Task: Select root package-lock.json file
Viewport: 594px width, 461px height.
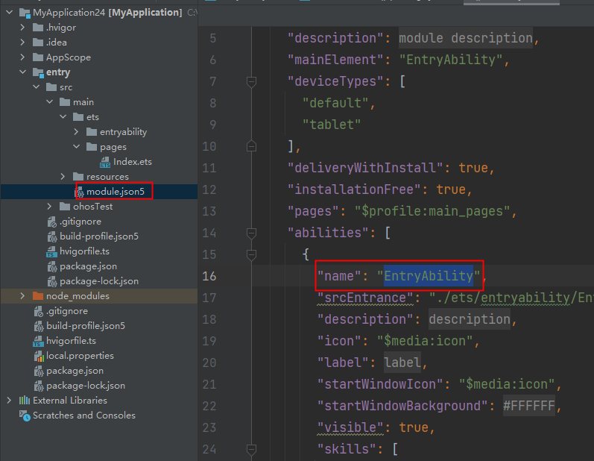Action: (x=86, y=386)
